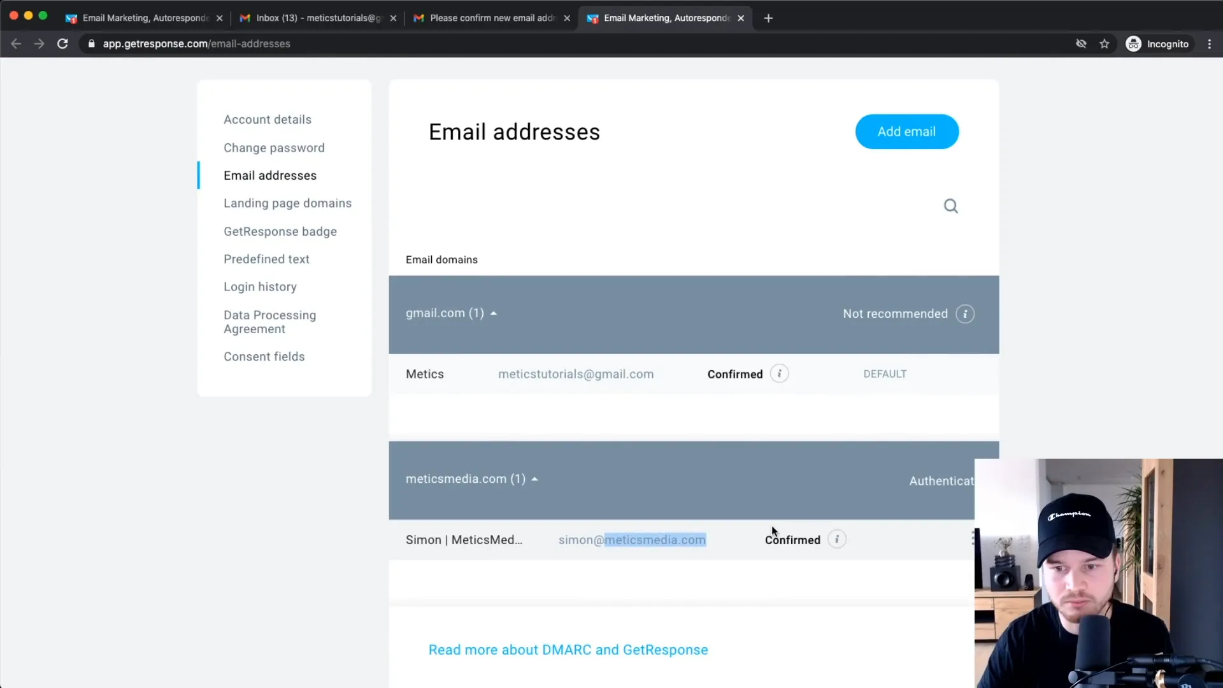Close the Please confirm new email tab

(567, 18)
